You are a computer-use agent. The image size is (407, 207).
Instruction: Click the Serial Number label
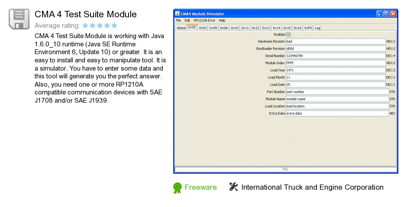pos(275,56)
